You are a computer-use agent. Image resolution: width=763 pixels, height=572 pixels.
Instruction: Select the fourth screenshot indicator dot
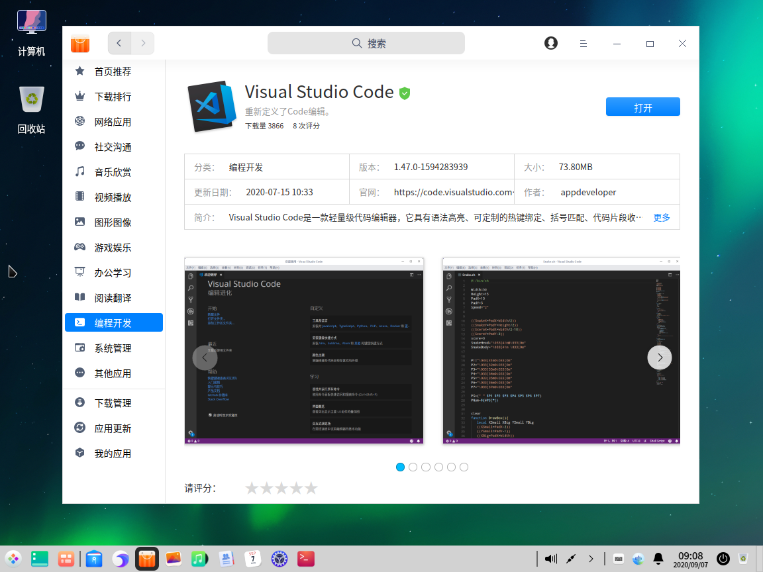coord(438,467)
